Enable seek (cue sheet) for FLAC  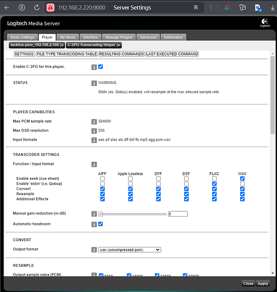point(214,179)
